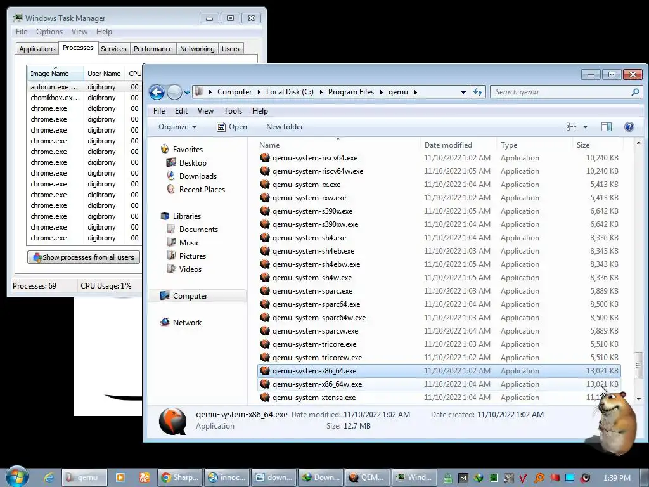
Task: Open Edit menu in Explorer
Action: click(181, 111)
